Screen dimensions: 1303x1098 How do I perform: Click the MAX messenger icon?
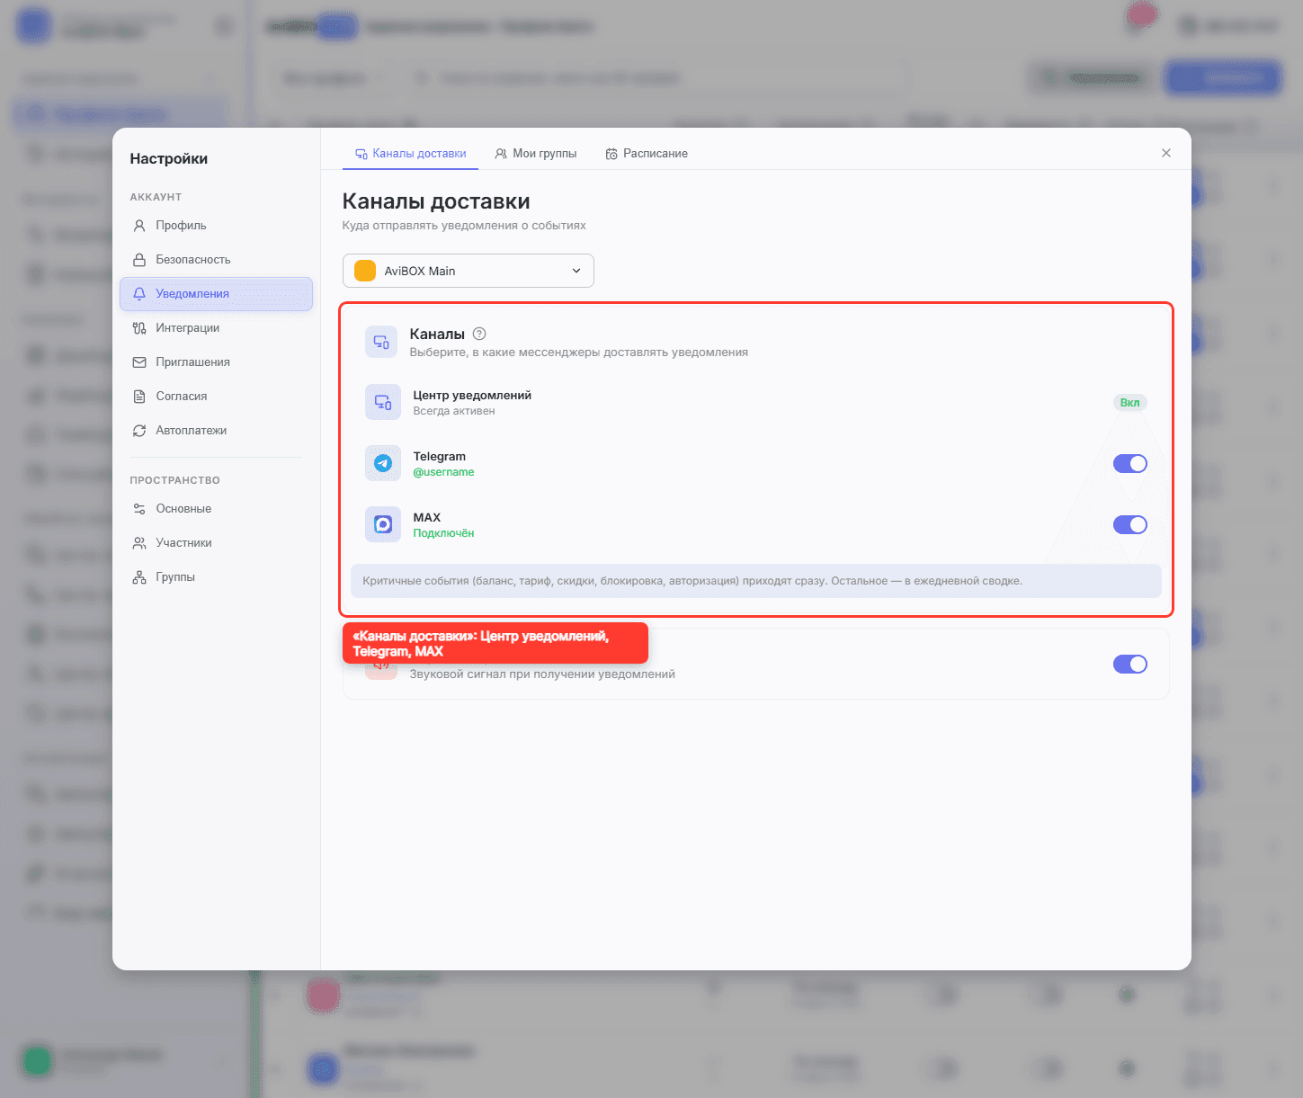click(x=383, y=524)
